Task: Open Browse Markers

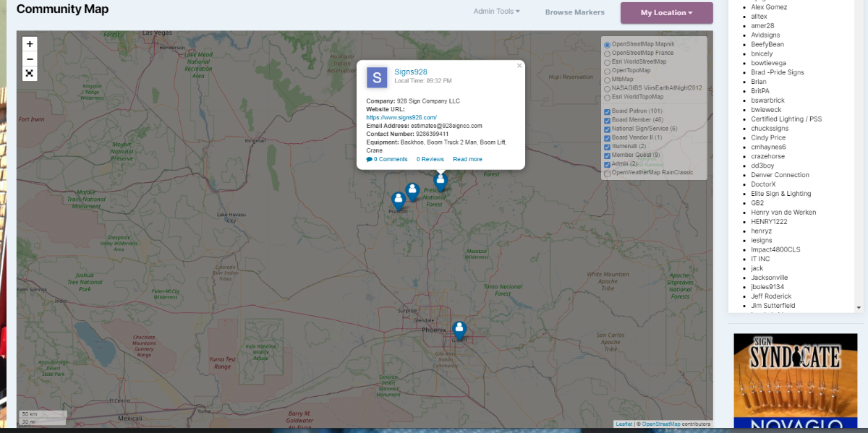Action: coord(574,12)
